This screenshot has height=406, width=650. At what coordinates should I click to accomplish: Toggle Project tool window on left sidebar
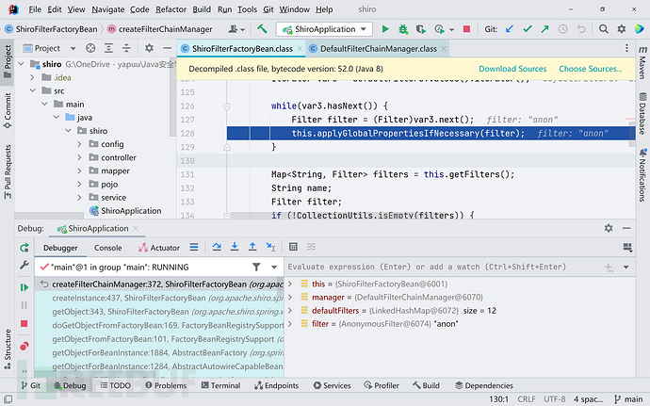[x=8, y=62]
